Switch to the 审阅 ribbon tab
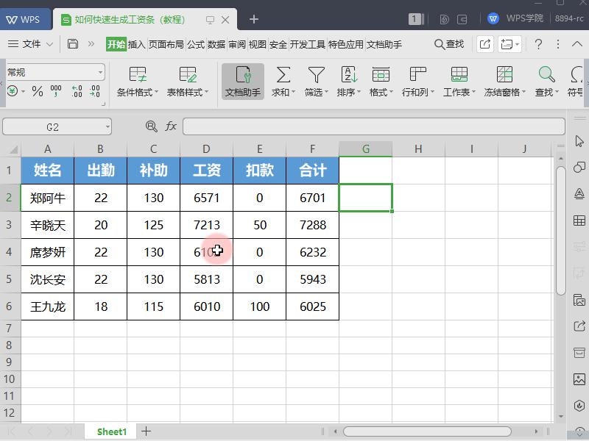This screenshot has width=589, height=441. coord(237,44)
